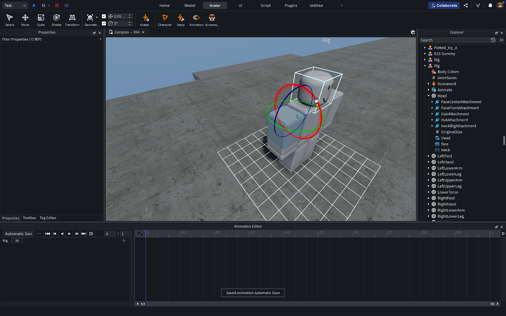Open the Assistant sparkle icon
Screen dimensions: 506x316
click(478, 5)
